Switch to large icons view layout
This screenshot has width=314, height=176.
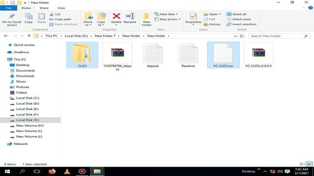coord(310,164)
